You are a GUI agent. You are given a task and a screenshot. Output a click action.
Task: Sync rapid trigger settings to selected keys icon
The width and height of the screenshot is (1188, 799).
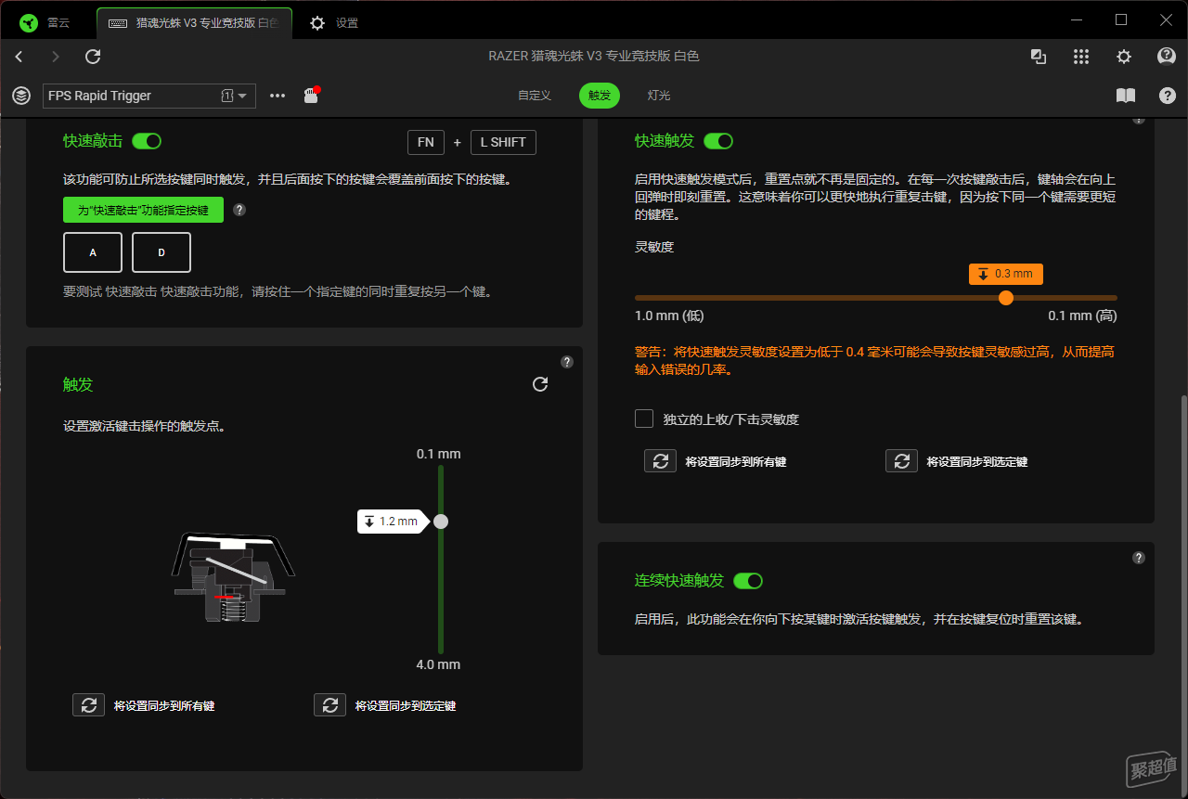901,461
